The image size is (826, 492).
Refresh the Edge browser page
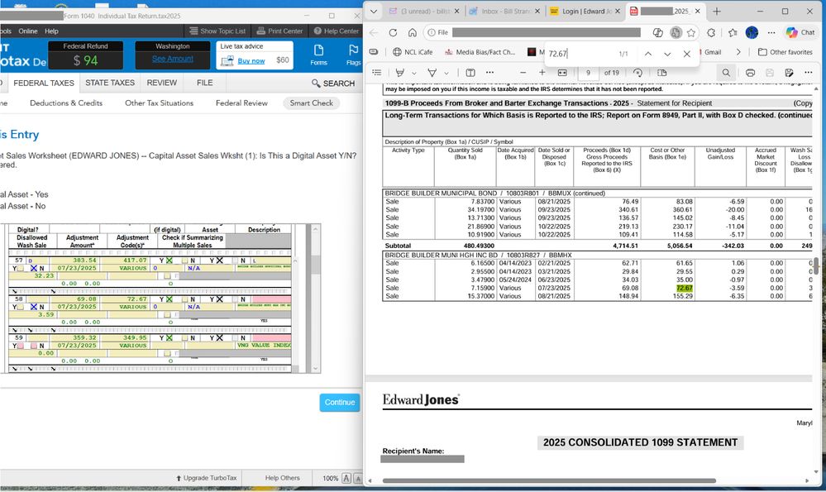(393, 32)
